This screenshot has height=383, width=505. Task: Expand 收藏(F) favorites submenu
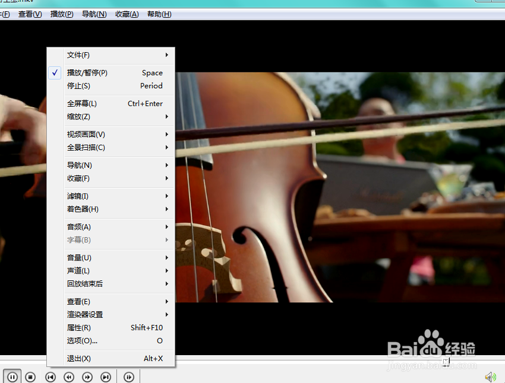point(111,178)
